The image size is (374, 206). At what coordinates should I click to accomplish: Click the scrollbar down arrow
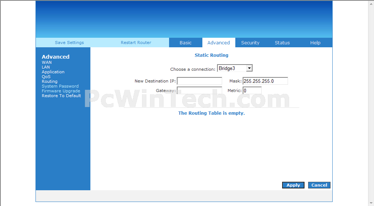[371, 203]
